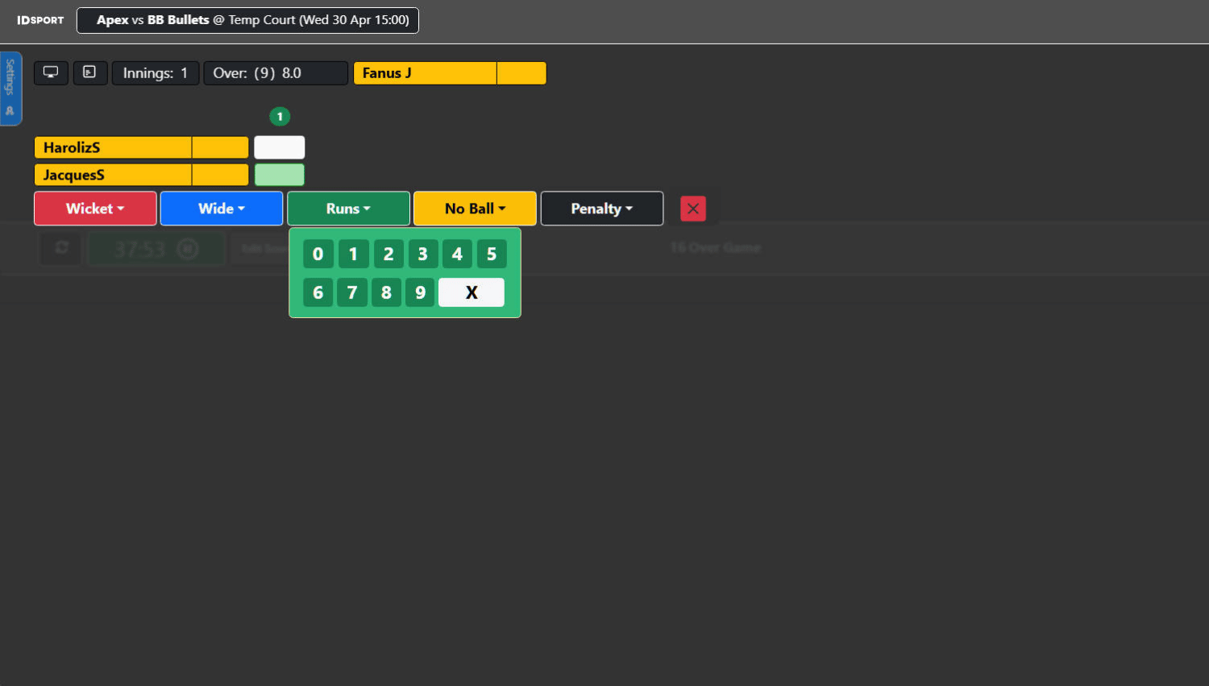Open the scorecard document icon button
The width and height of the screenshot is (1209, 686).
90,72
